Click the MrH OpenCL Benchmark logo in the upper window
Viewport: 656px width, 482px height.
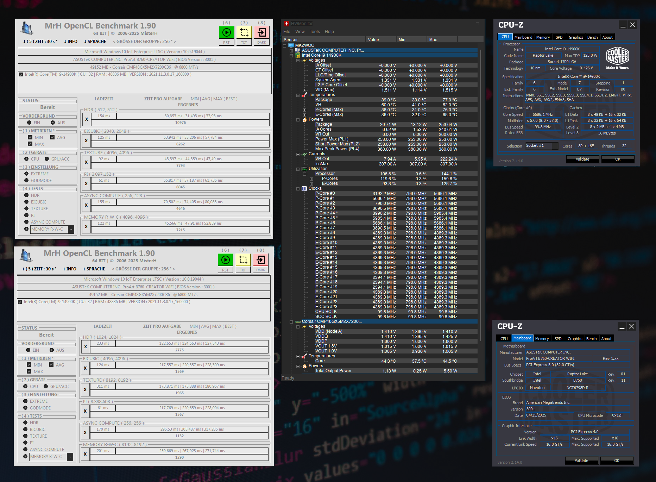[x=27, y=29]
